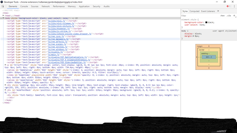Show more sidebar tabs chevron
Image resolution: width=237 pixels, height=133 pixels.
(x=218, y=11)
